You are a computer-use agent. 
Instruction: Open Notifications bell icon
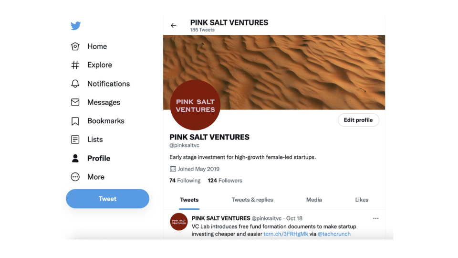[x=75, y=84]
